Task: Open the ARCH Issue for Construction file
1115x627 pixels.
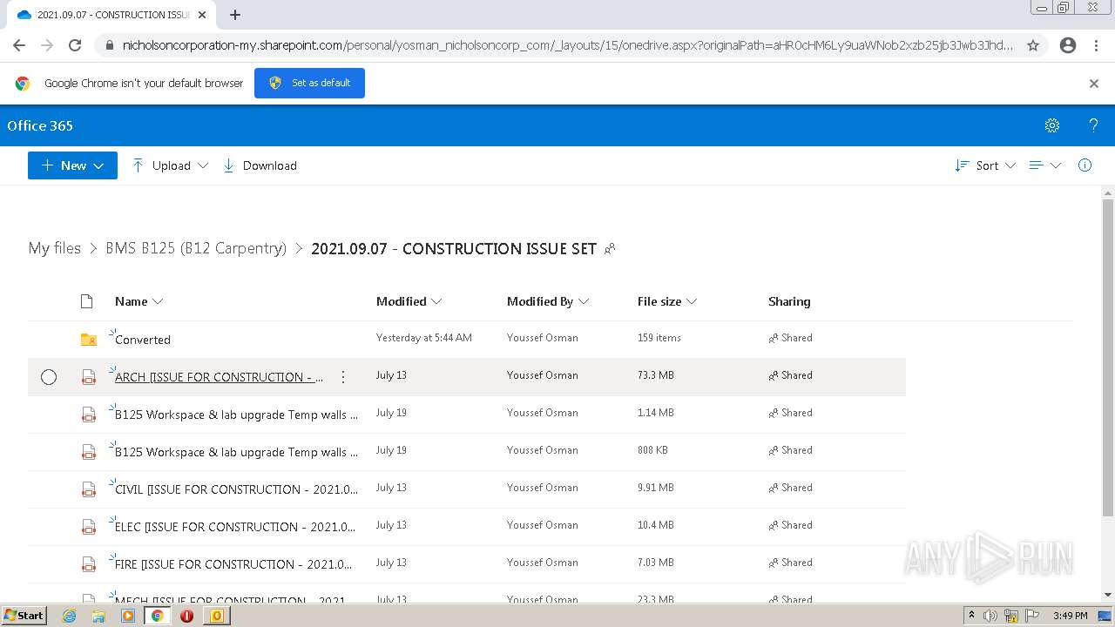Action: [x=219, y=377]
